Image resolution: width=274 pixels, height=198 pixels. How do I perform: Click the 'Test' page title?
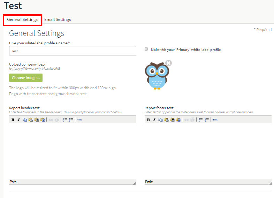13,6
